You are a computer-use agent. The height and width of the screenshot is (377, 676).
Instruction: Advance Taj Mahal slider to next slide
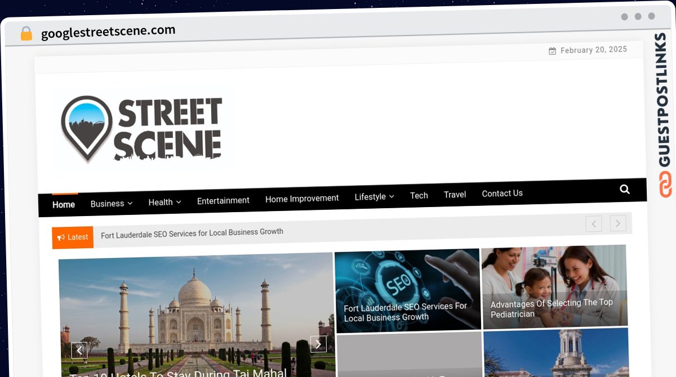318,344
